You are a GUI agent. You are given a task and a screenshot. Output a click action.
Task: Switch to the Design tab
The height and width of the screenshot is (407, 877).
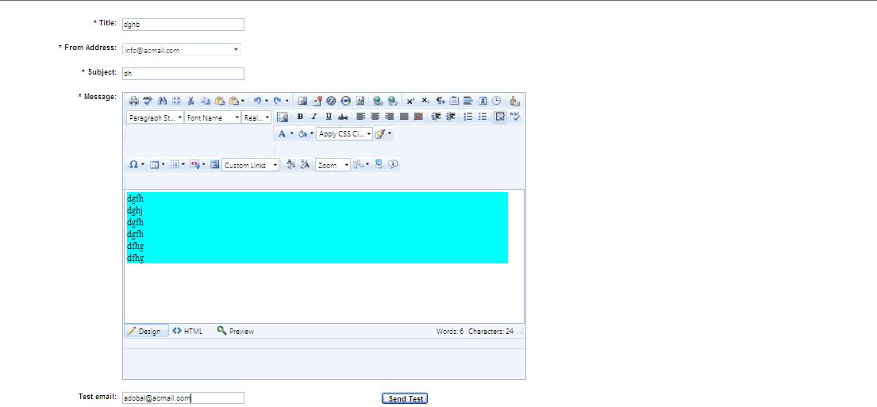[x=146, y=331]
